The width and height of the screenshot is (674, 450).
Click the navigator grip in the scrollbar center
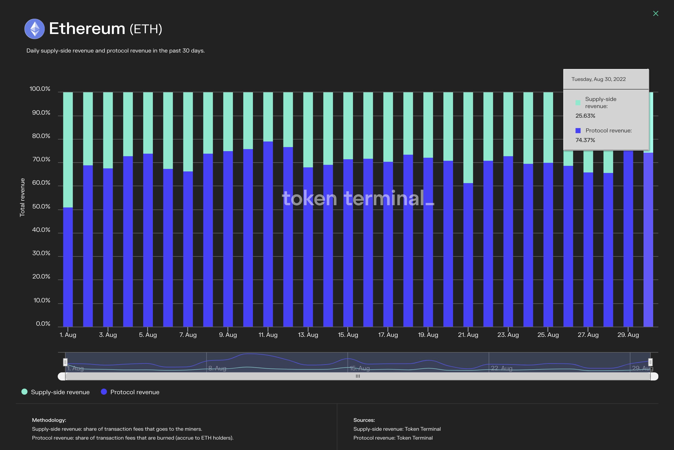358,376
